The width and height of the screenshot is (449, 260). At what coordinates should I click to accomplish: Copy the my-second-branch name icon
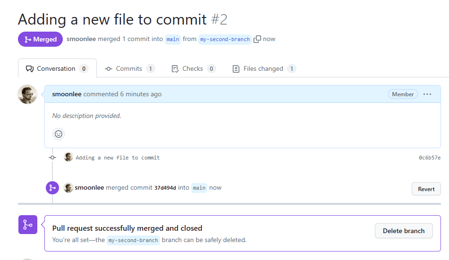tap(257, 39)
